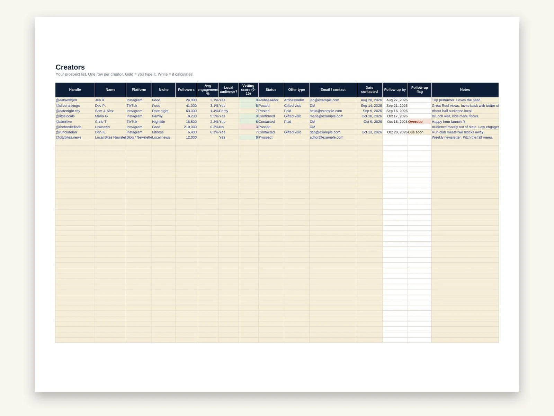
Task: Select the @eatswithjen handle cell
Action: pos(75,100)
